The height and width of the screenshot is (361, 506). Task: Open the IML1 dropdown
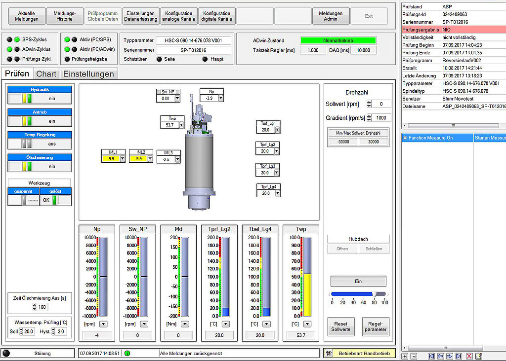click(x=123, y=159)
